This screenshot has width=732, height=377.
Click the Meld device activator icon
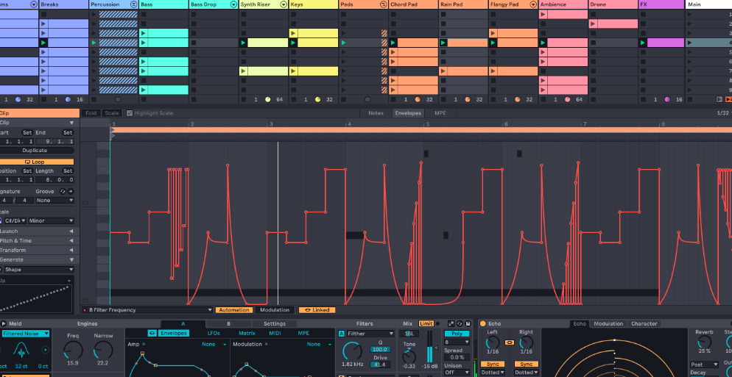click(4, 323)
